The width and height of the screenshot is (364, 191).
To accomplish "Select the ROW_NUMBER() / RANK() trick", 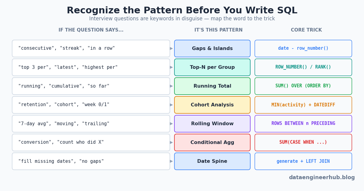I will pyautogui.click(x=303, y=67).
